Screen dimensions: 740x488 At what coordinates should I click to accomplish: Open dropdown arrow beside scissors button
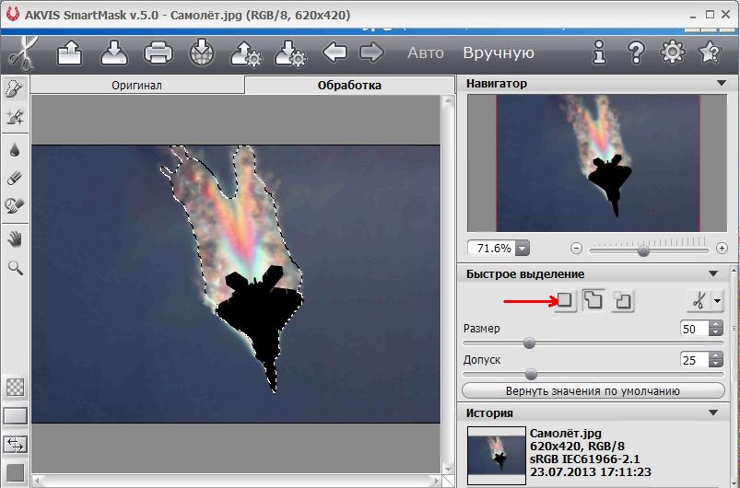[717, 300]
